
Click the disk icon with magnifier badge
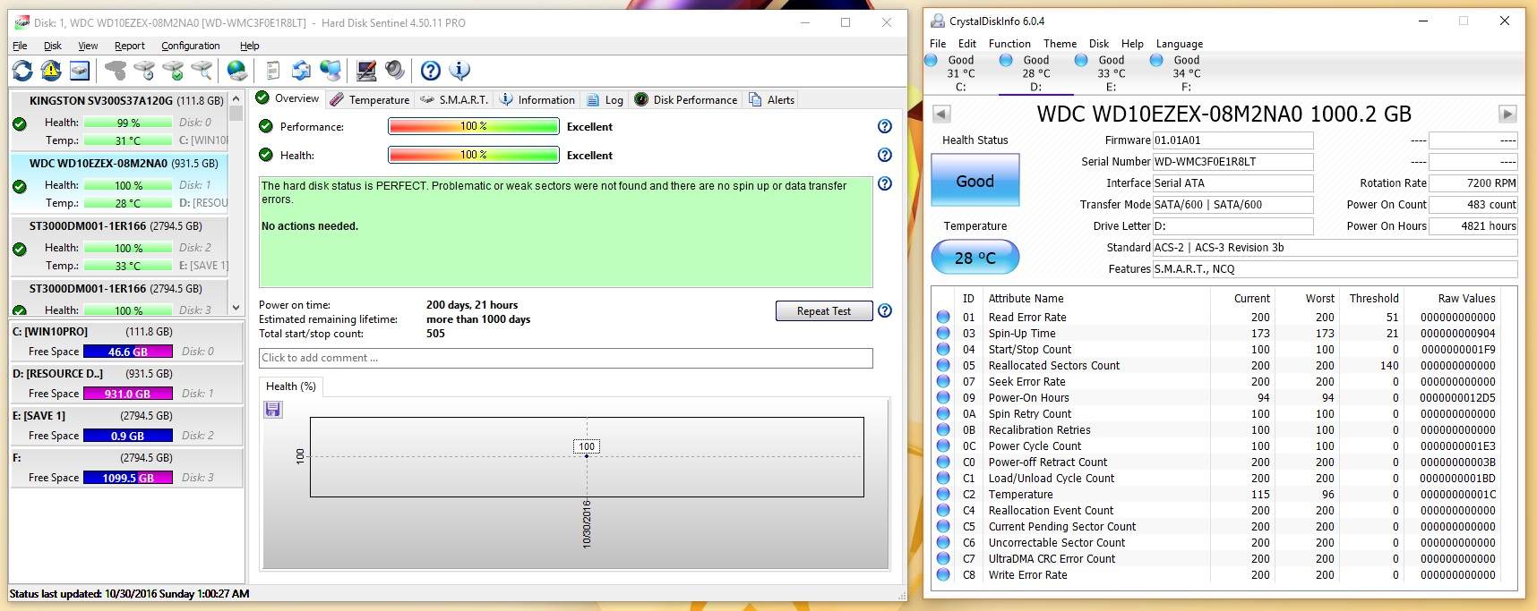click(x=202, y=70)
